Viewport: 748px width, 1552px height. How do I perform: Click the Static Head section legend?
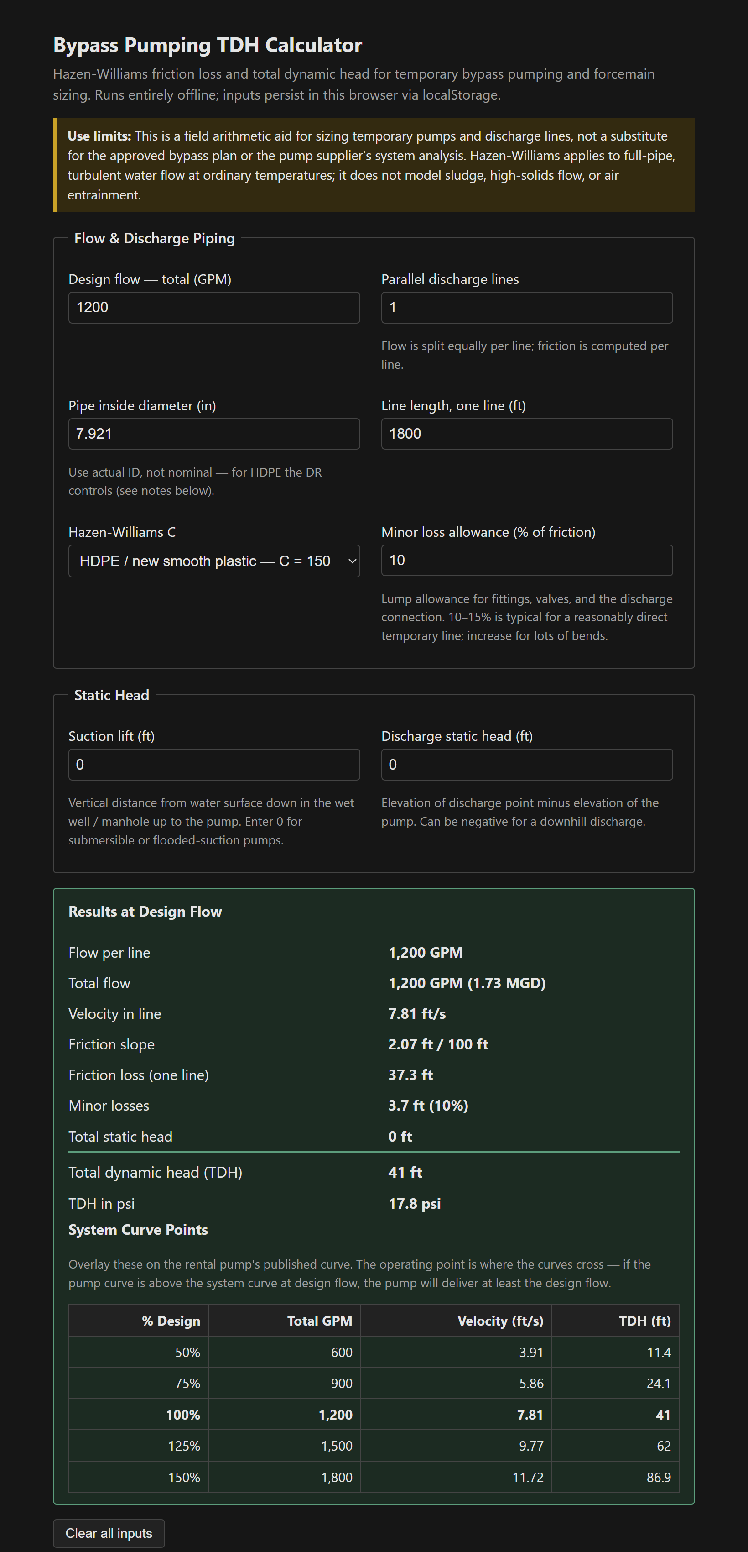[x=111, y=695]
